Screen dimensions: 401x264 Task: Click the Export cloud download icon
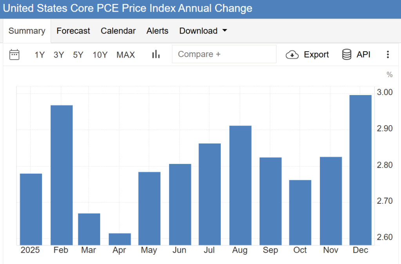pos(292,54)
